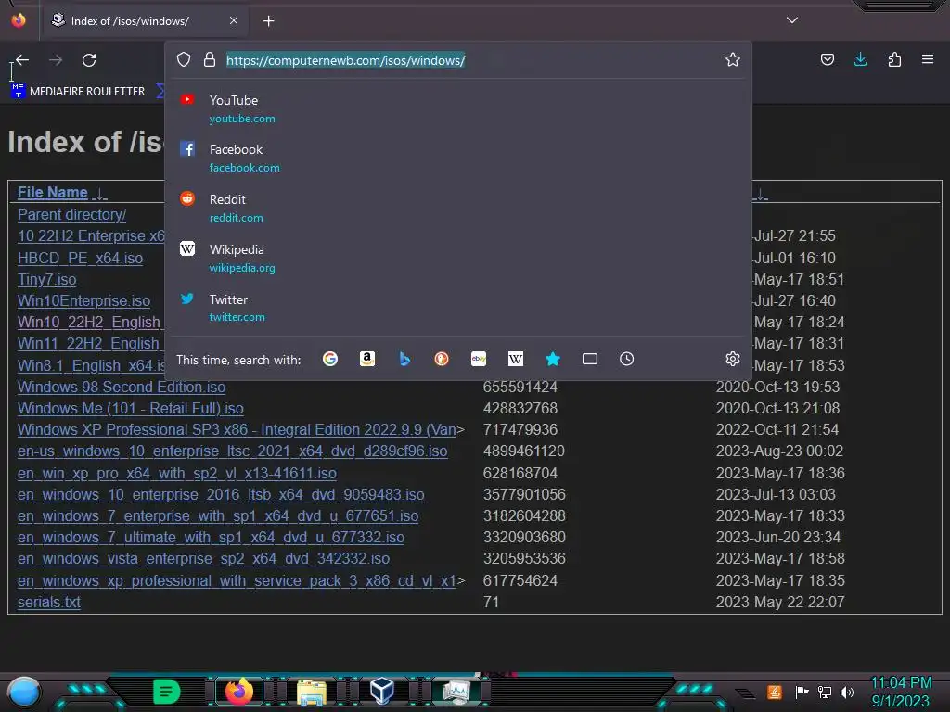This screenshot has width=950, height=712.
Task: Open the serials.txt file
Action: tap(49, 602)
